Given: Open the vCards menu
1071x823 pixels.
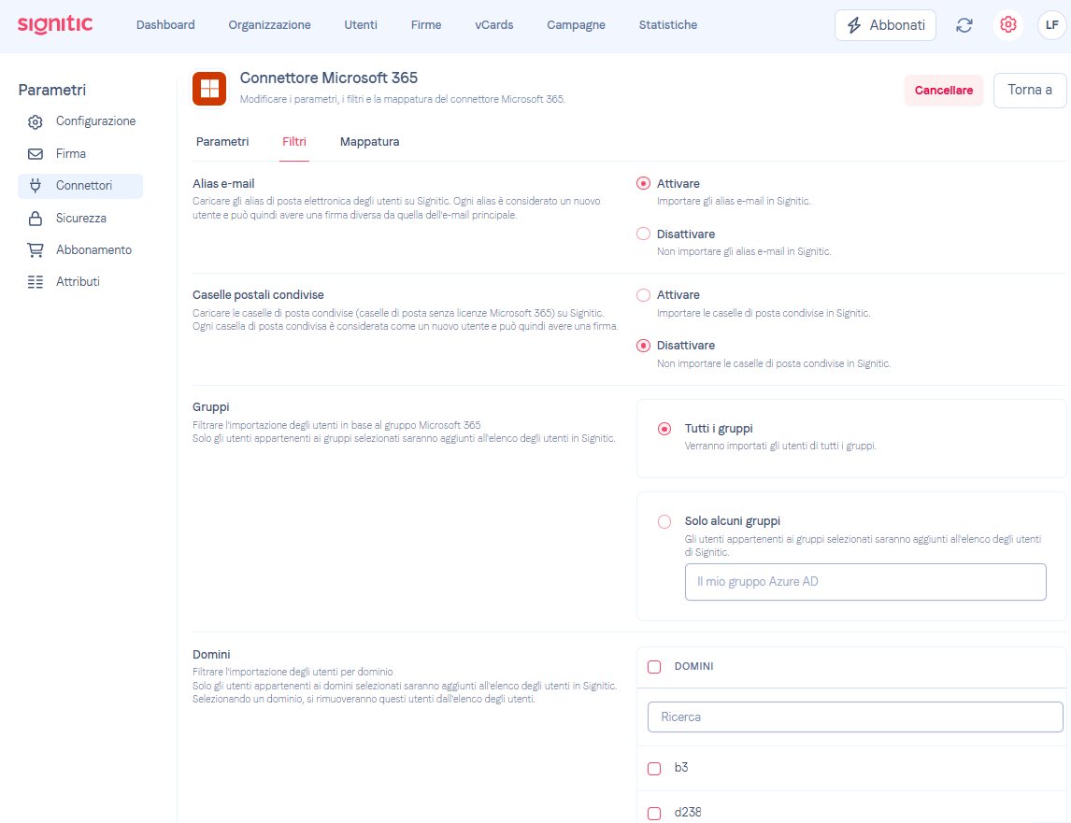Looking at the screenshot, I should 493,25.
